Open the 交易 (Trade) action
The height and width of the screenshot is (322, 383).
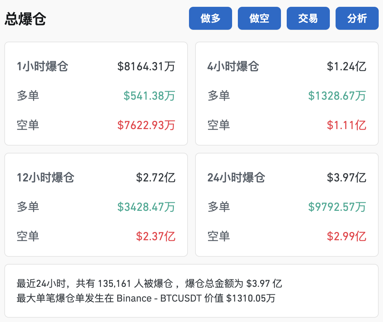tap(308, 18)
